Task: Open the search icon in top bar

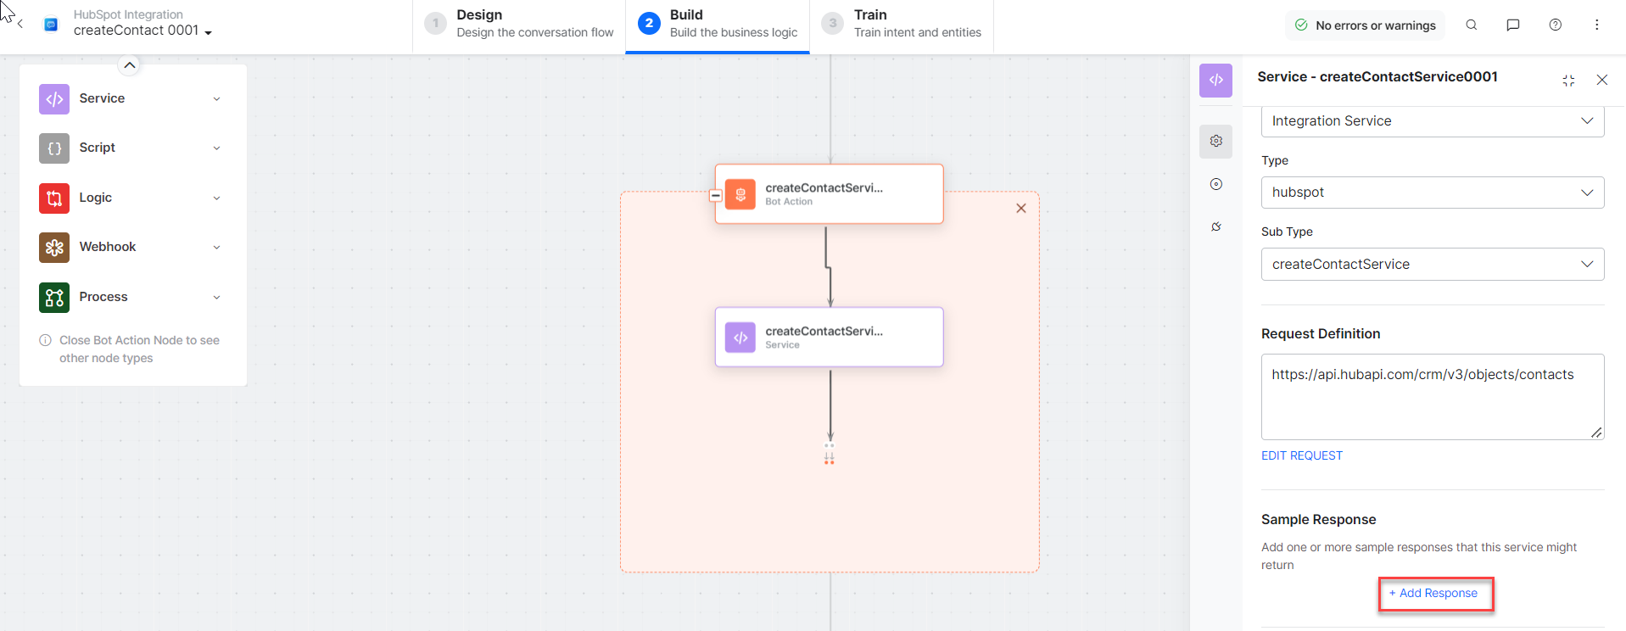Action: 1472,25
